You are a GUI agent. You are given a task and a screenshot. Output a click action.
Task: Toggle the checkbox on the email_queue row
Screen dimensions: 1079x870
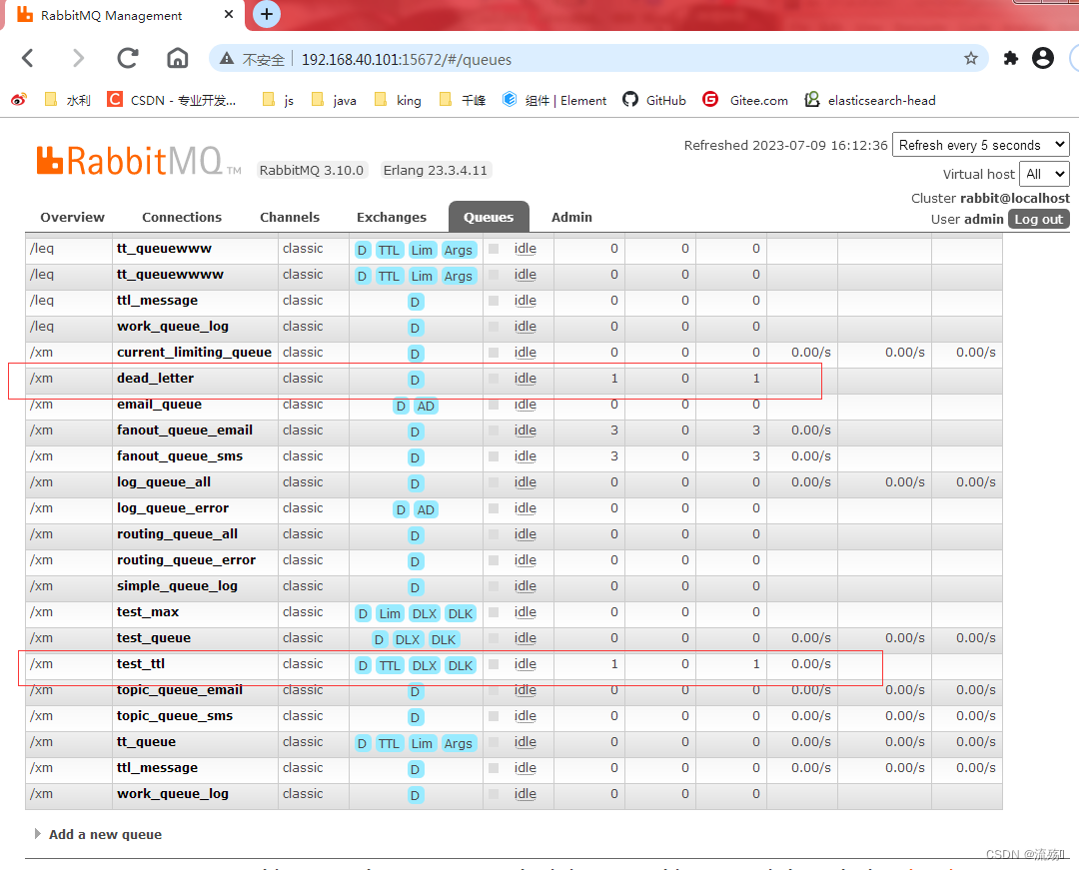(492, 405)
